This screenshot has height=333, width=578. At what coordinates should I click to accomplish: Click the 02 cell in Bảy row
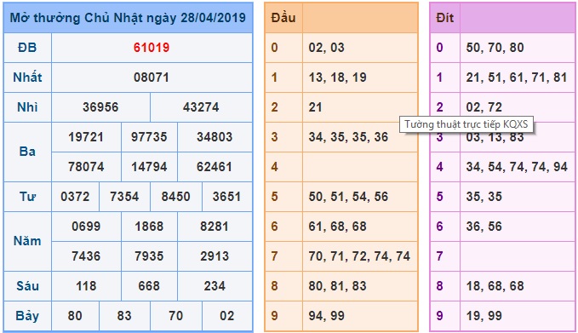click(x=226, y=316)
